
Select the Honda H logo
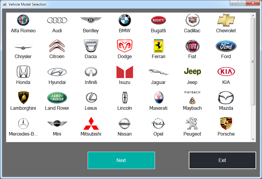coord(24,72)
